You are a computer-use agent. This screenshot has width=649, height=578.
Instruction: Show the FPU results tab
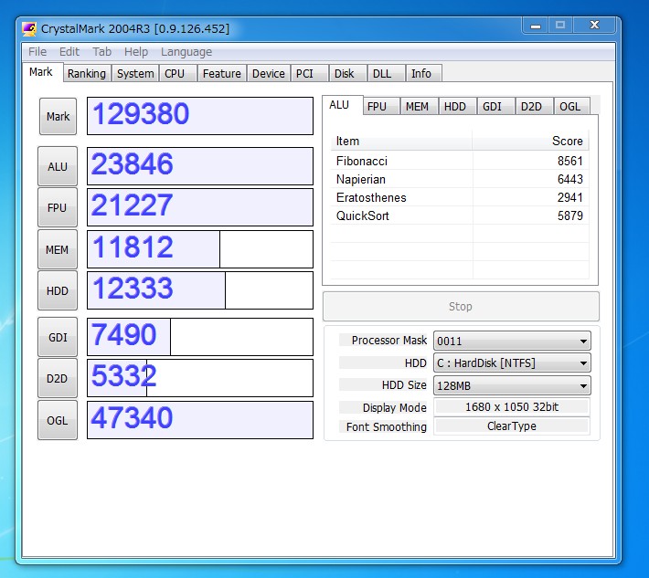(381, 106)
